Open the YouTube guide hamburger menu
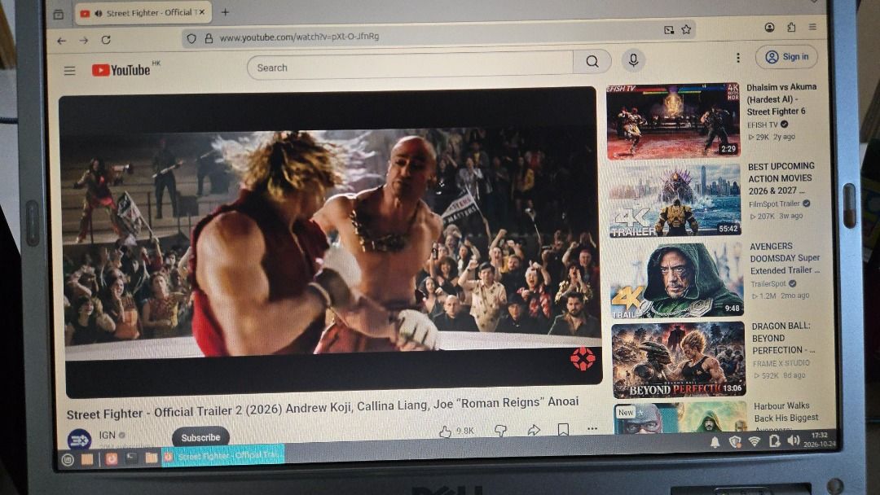The height and width of the screenshot is (495, 880). click(69, 71)
